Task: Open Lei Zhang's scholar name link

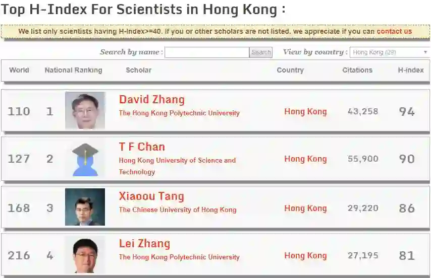Action: pyautogui.click(x=144, y=244)
